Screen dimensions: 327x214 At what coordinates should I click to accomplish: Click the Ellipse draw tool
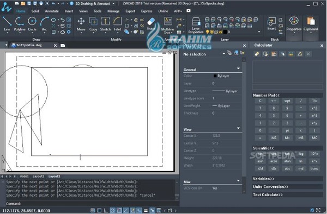pos(53,20)
